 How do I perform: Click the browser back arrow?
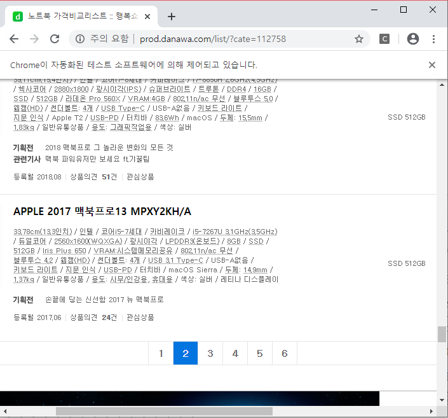(x=14, y=39)
